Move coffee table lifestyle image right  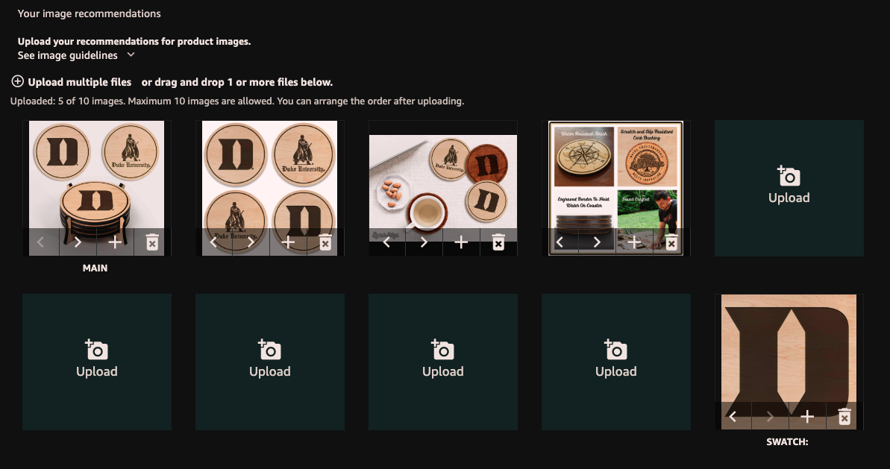click(x=424, y=243)
